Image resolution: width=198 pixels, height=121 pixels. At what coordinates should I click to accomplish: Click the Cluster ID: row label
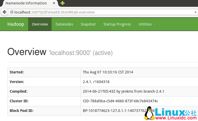[19, 101]
